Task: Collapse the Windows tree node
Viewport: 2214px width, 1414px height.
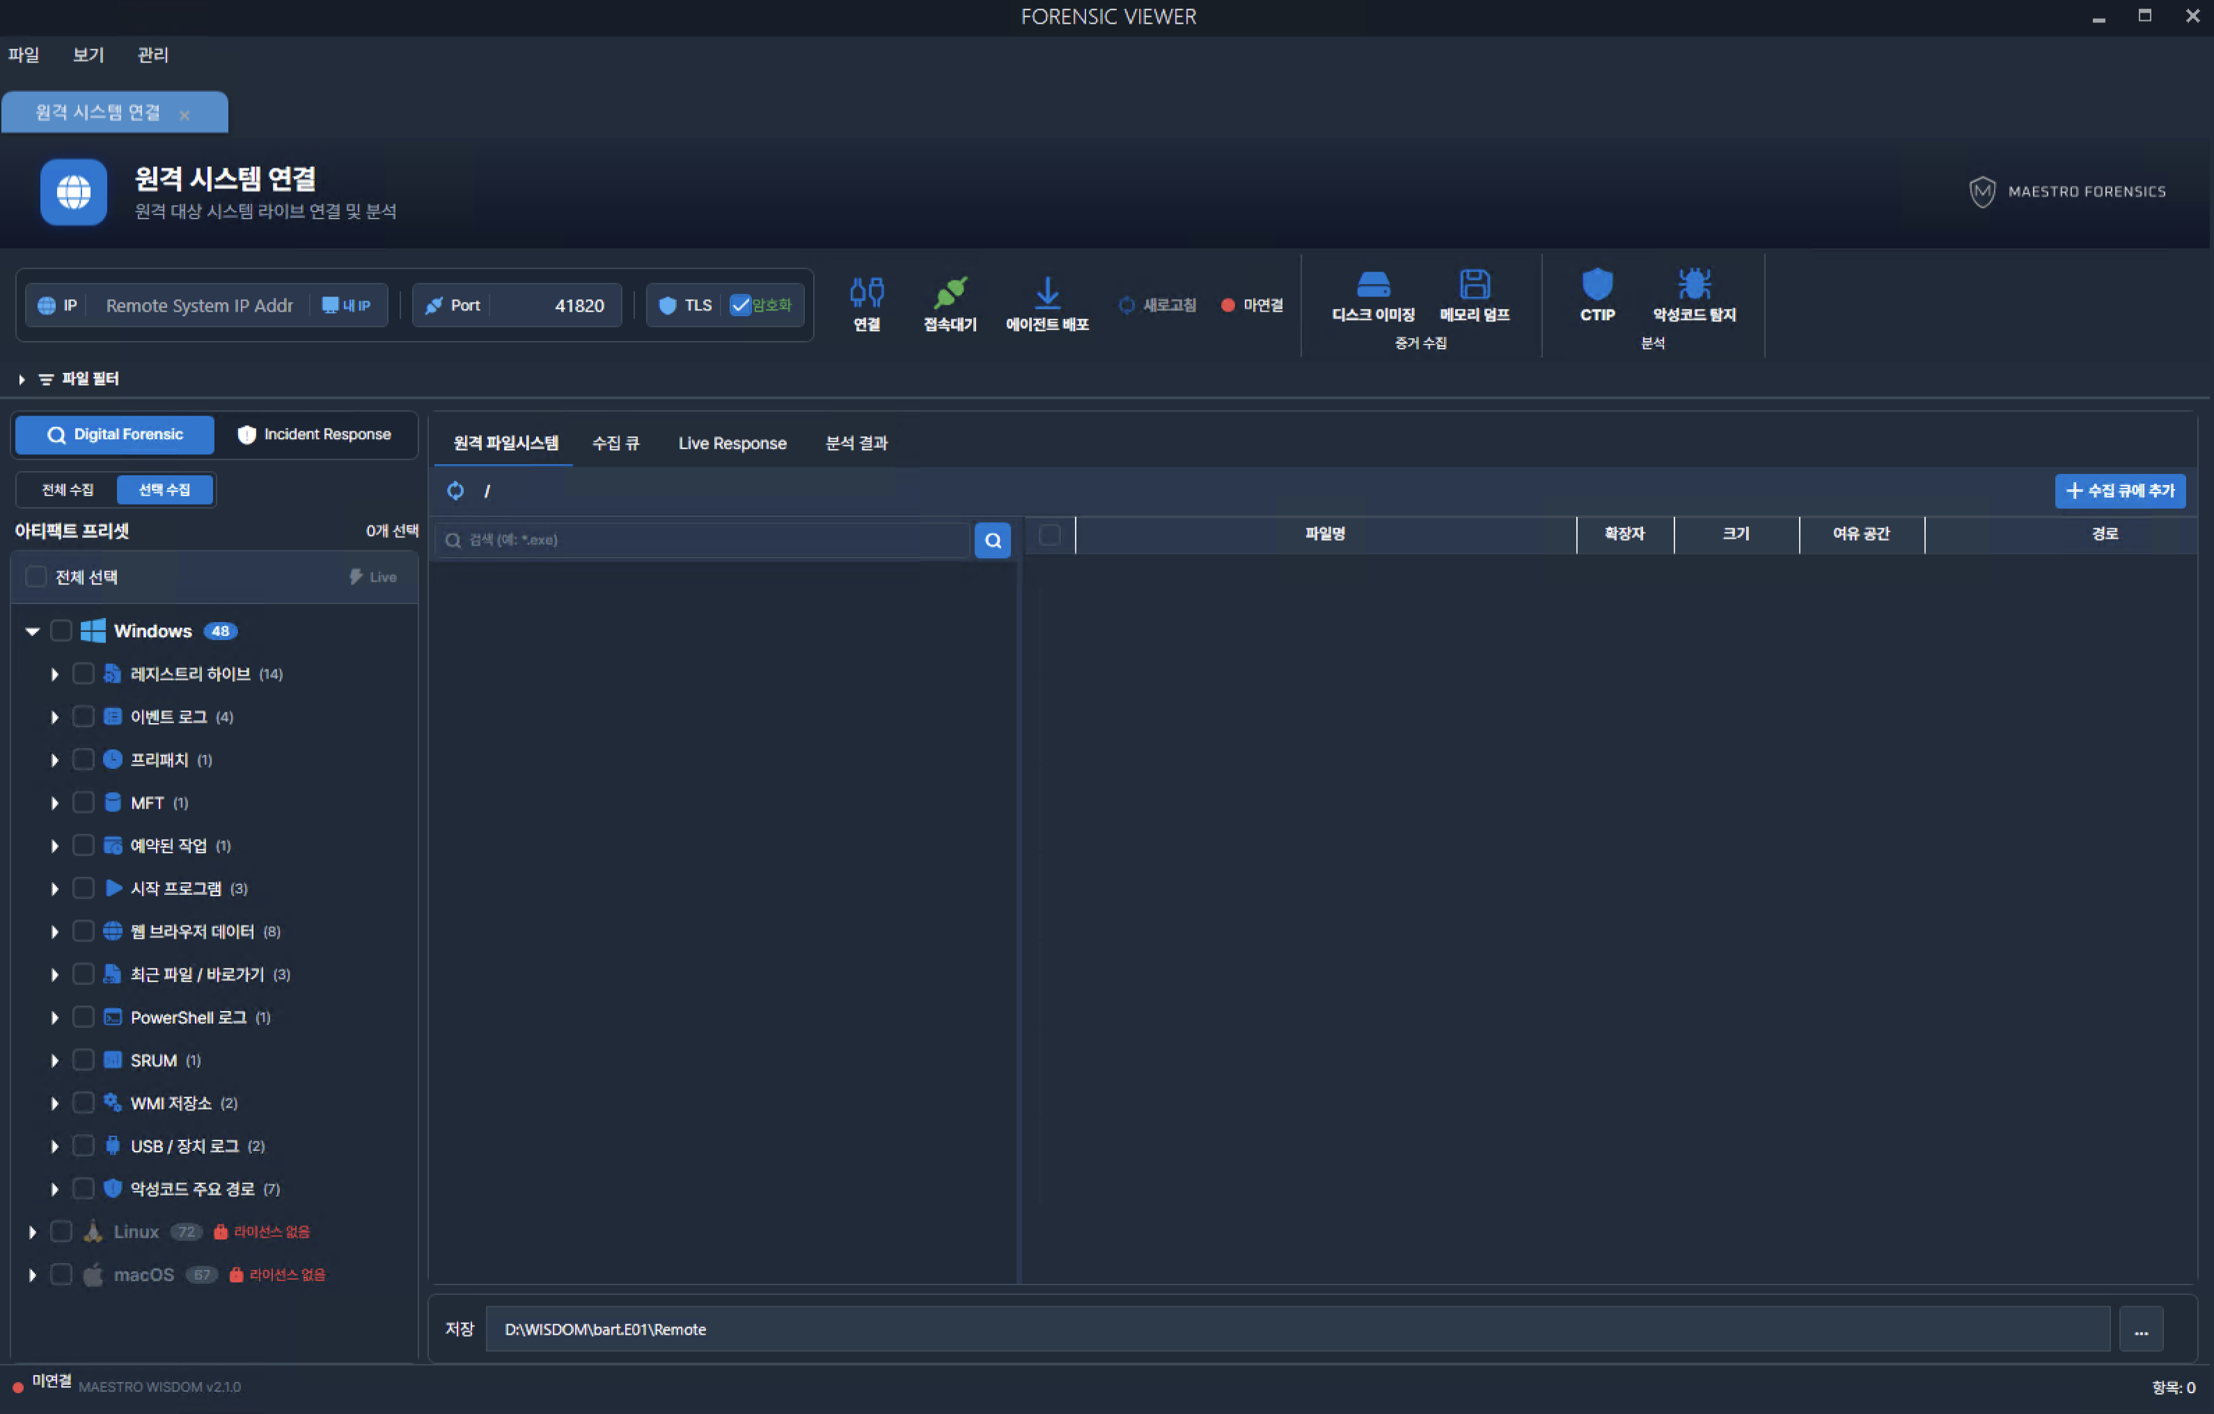Action: tap(32, 631)
